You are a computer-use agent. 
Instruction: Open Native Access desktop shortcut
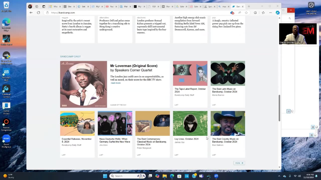click(x=6, y=108)
